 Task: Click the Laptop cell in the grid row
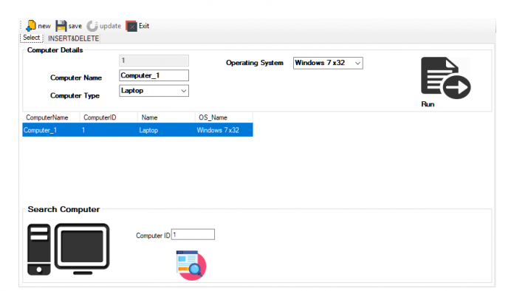[x=166, y=130]
